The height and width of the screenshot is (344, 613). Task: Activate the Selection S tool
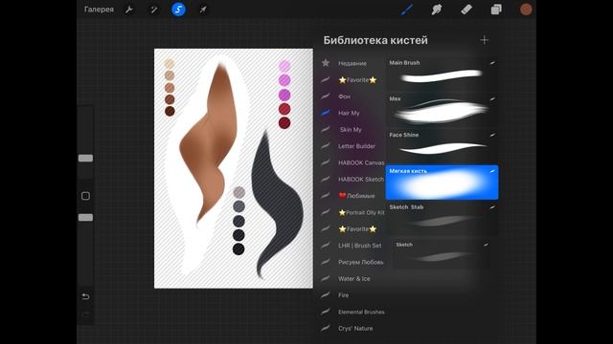(178, 10)
